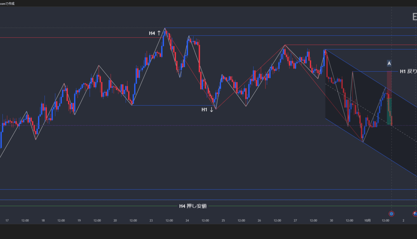This screenshot has width=417, height=239.
Task: Click the '25' date on time axis
Action: pos(223,220)
